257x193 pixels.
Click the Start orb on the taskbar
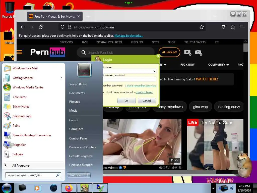(7, 188)
